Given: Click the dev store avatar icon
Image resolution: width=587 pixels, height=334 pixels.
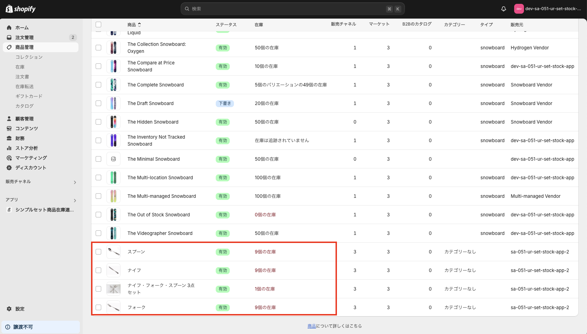Looking at the screenshot, I should (519, 9).
